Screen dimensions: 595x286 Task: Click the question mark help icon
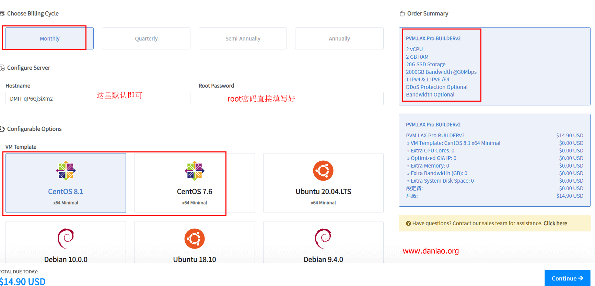(408, 223)
